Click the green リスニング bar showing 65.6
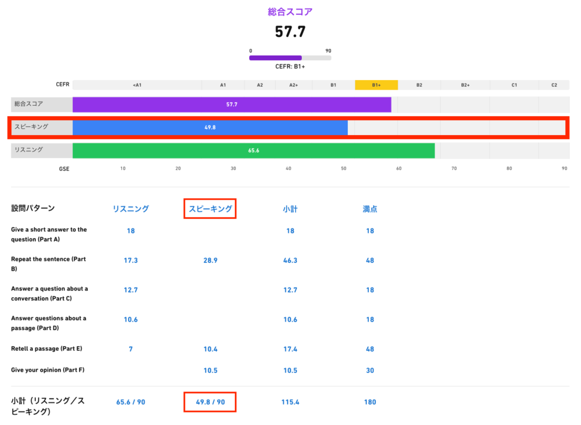Viewport: 581px width, 425px height. pyautogui.click(x=254, y=151)
